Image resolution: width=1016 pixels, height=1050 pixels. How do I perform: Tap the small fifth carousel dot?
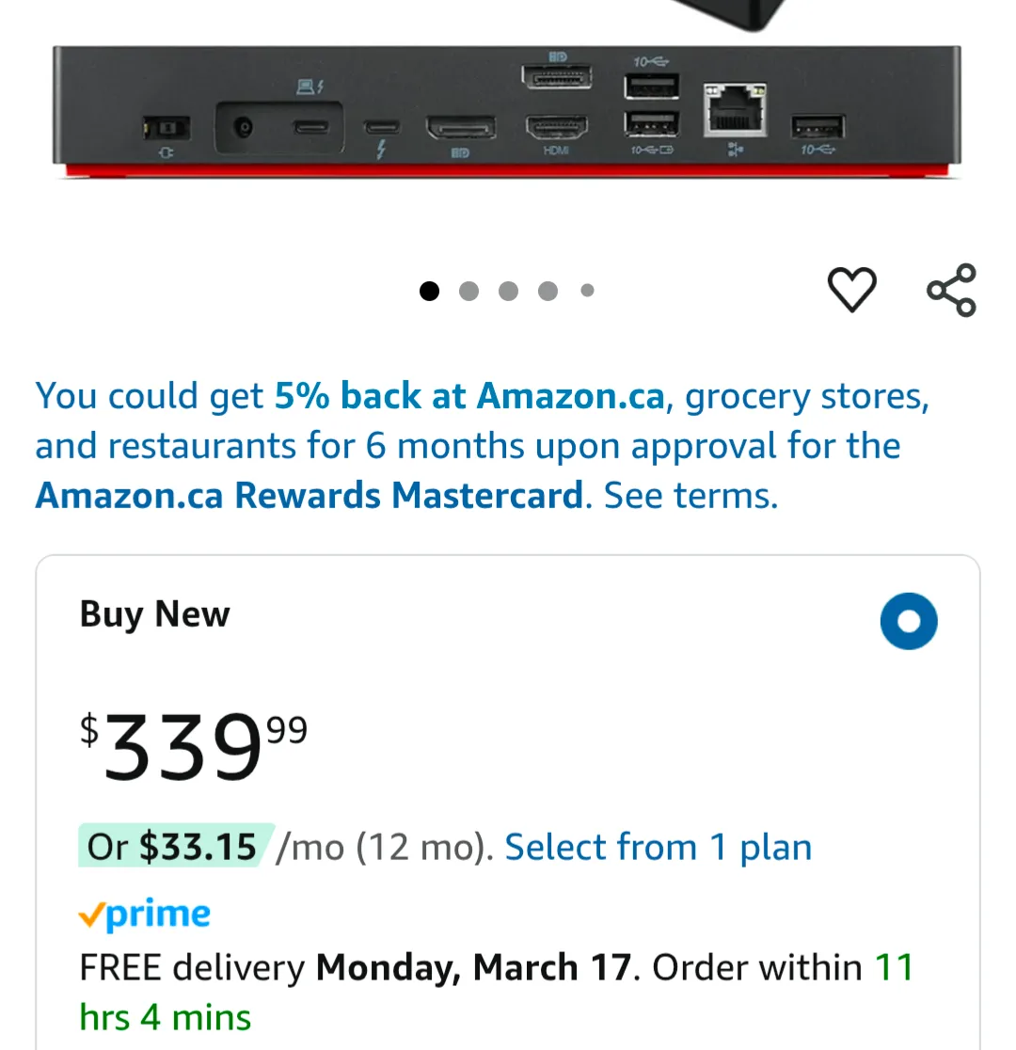tap(587, 291)
